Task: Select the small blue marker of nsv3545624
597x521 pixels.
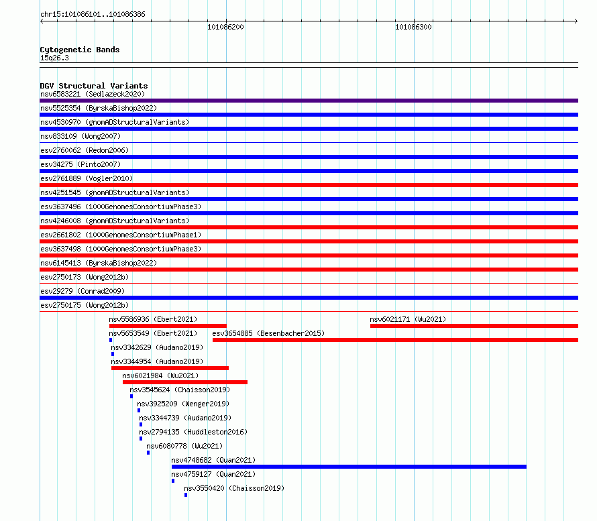Action: click(x=131, y=396)
